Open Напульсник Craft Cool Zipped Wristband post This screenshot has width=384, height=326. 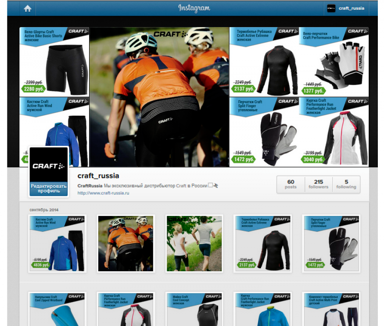57,309
